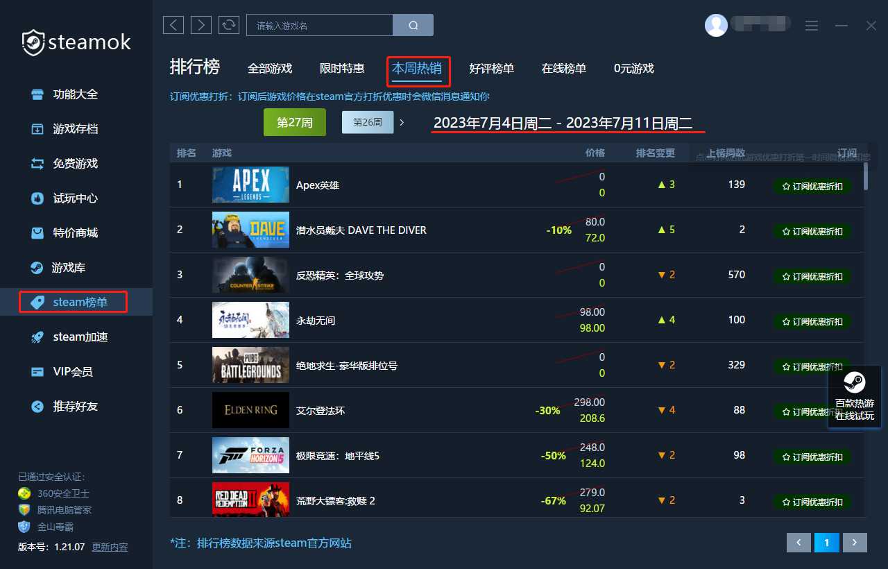This screenshot has width=888, height=569.
Task: Go forward with the right arrow button
Action: pos(201,25)
